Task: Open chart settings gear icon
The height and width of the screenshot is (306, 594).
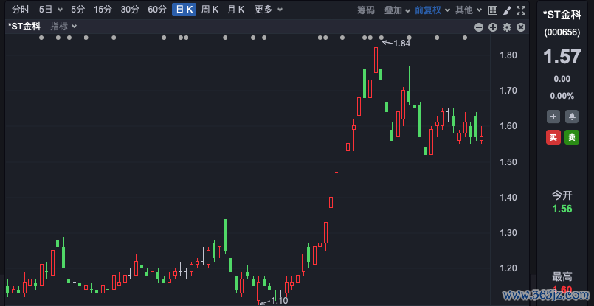Action: tap(507, 27)
